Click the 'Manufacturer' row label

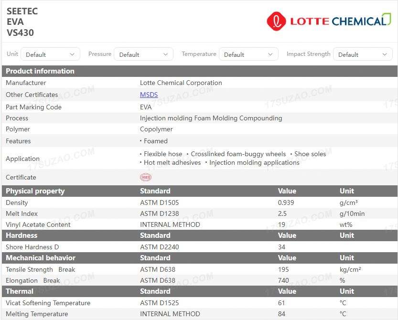click(26, 83)
